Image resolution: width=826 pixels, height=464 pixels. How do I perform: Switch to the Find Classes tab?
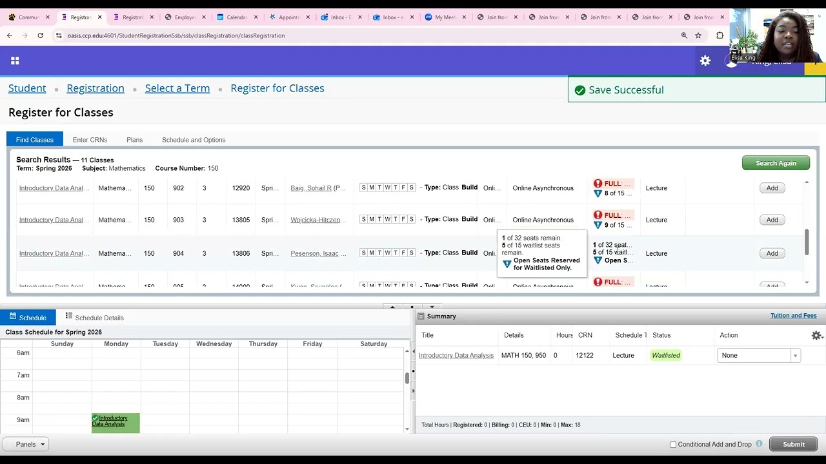click(x=35, y=139)
